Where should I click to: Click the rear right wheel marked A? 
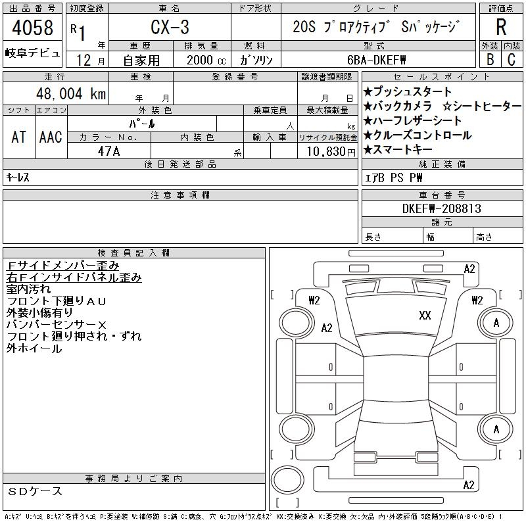click(x=496, y=429)
